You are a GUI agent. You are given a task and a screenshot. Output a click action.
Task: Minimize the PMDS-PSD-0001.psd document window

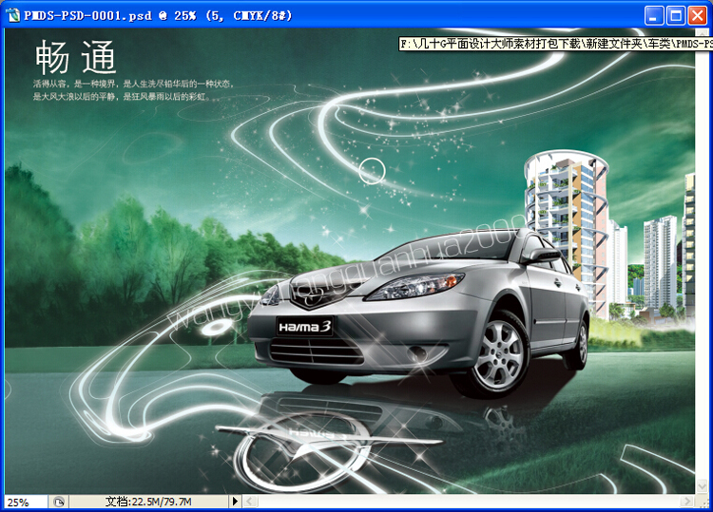[654, 15]
